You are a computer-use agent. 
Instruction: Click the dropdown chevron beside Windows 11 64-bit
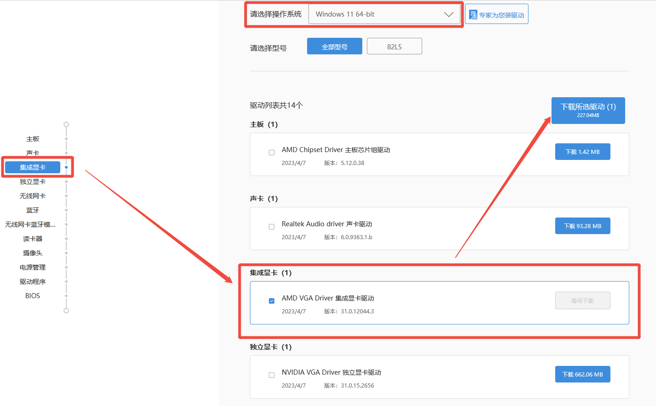[x=448, y=14]
